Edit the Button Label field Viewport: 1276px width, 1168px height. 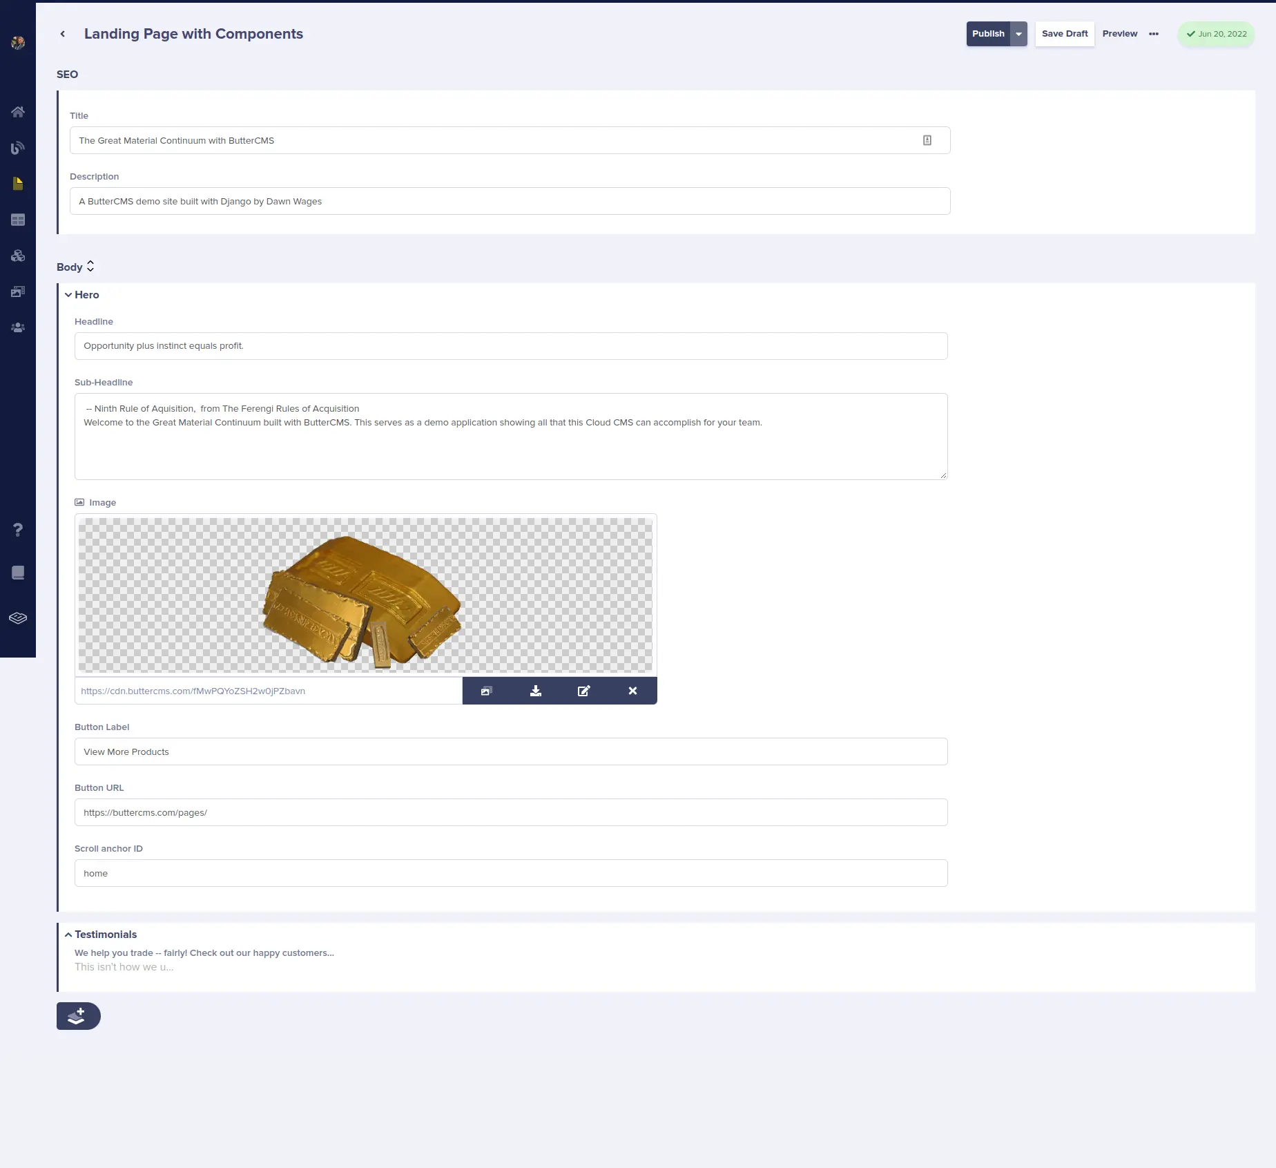pos(511,751)
